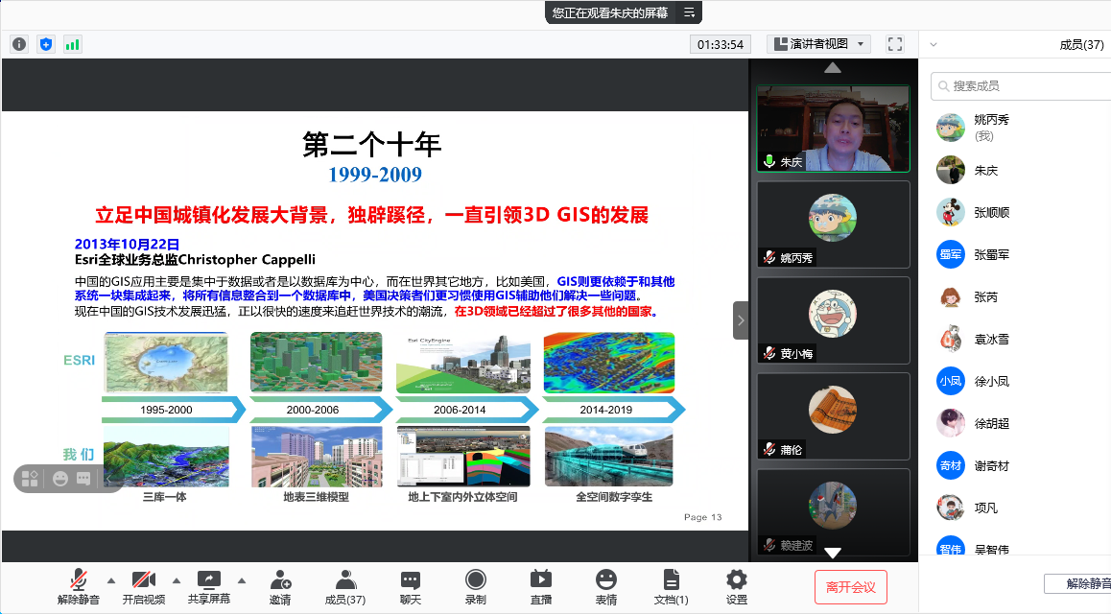Screen dimensions: 1111x614
Task: Select 朱庆's video thumbnail
Action: pyautogui.click(x=833, y=129)
